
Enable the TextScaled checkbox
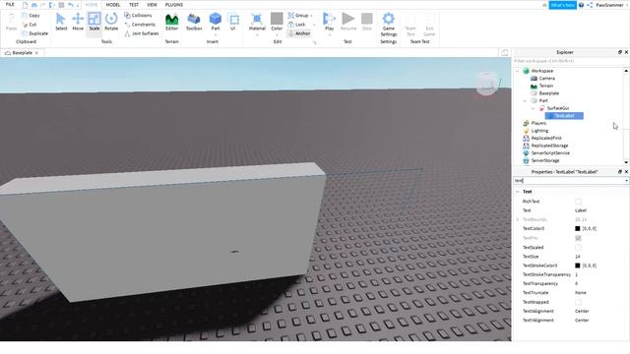pos(578,248)
